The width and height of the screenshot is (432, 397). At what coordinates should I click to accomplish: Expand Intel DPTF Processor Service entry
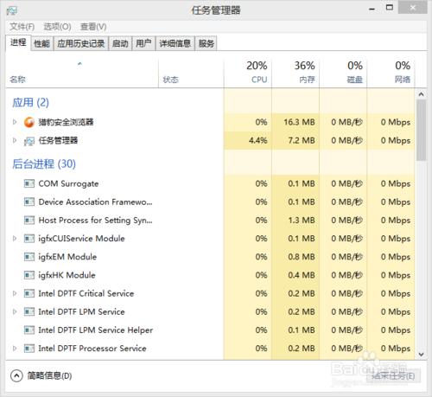pyautogui.click(x=15, y=349)
